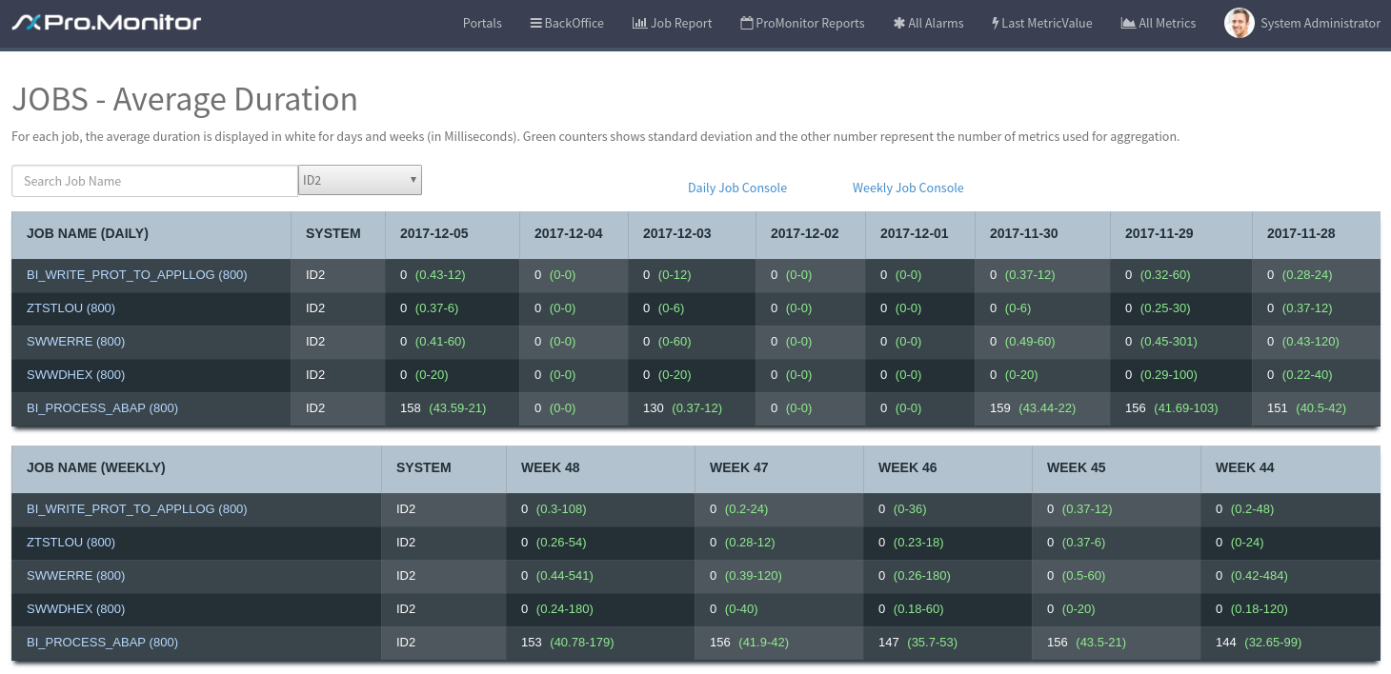Open ProMonitor Reports calendar item
The image size is (1391, 674).
802,23
